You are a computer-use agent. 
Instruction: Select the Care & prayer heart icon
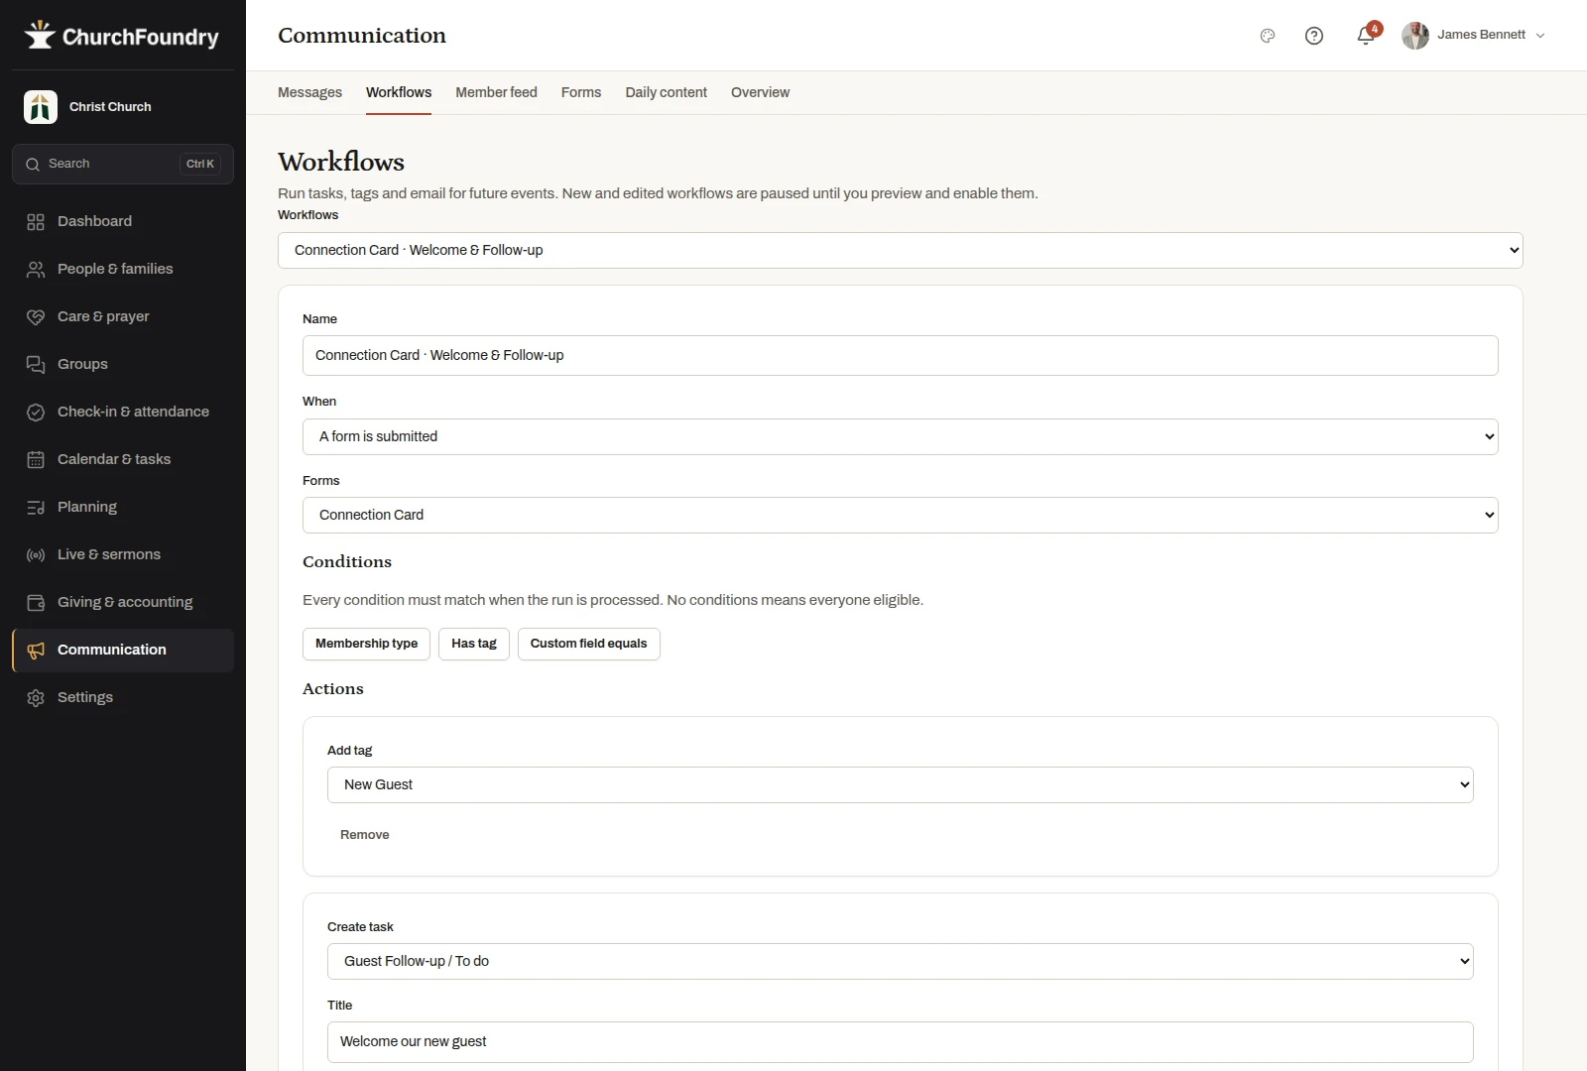click(36, 317)
